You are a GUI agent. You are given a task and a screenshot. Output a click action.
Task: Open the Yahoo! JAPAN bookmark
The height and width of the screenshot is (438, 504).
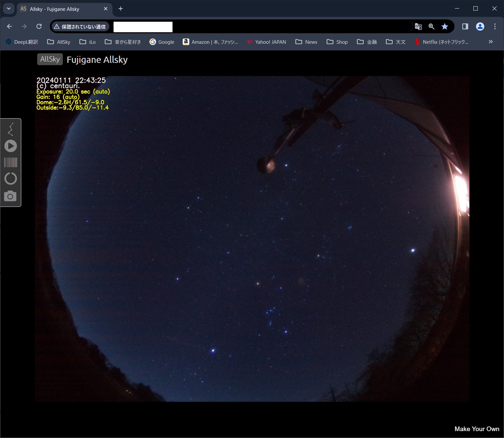(x=266, y=42)
